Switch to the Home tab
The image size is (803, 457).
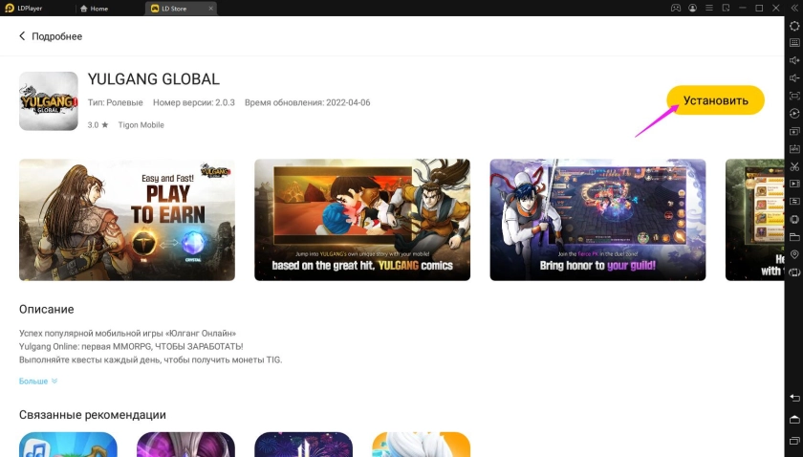pos(95,9)
